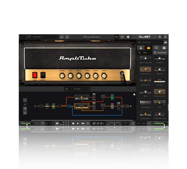
Task: Pick the SilverPlate 50 amp
Action: tap(146, 80)
